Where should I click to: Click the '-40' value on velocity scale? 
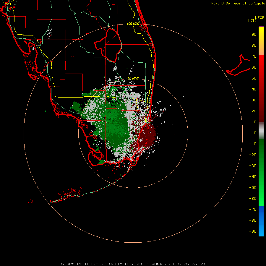253,177
